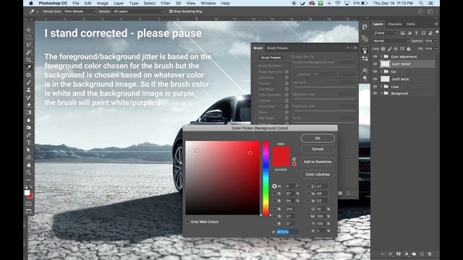The width and height of the screenshot is (463, 260).
Task: Select the H (hue) radio button
Action: tap(274, 186)
